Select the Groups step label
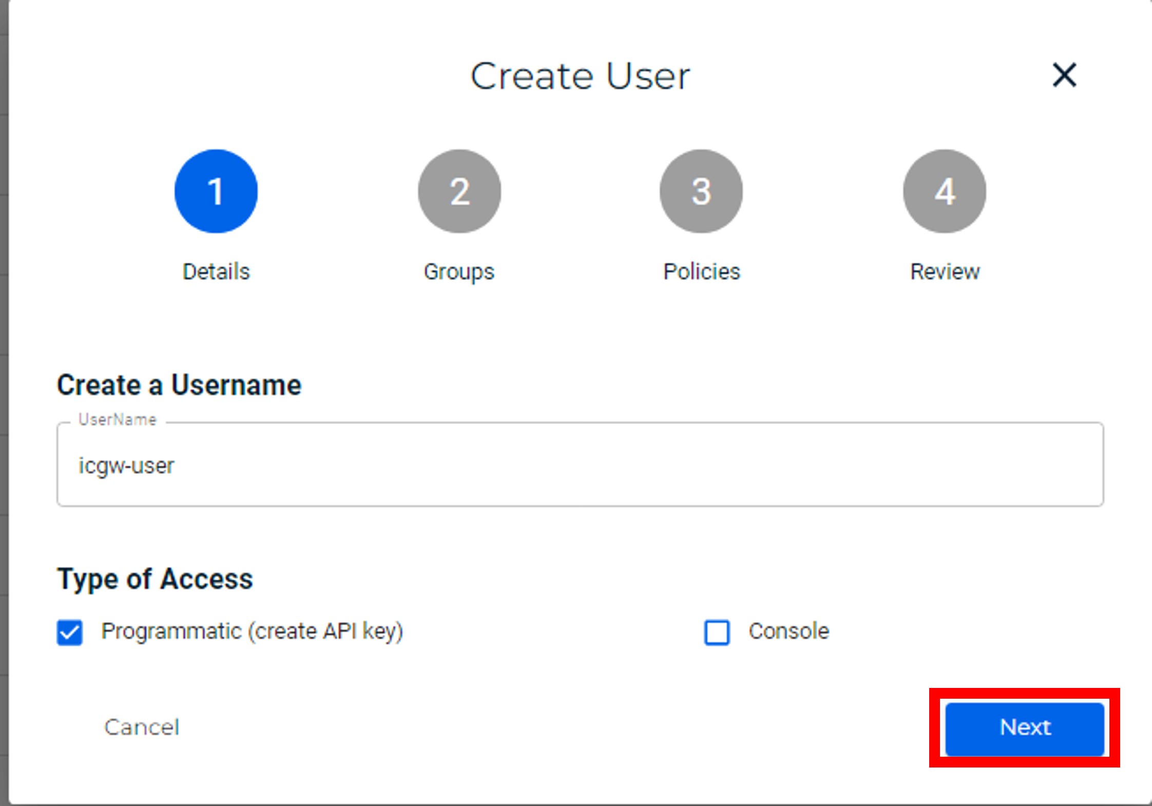 click(459, 272)
